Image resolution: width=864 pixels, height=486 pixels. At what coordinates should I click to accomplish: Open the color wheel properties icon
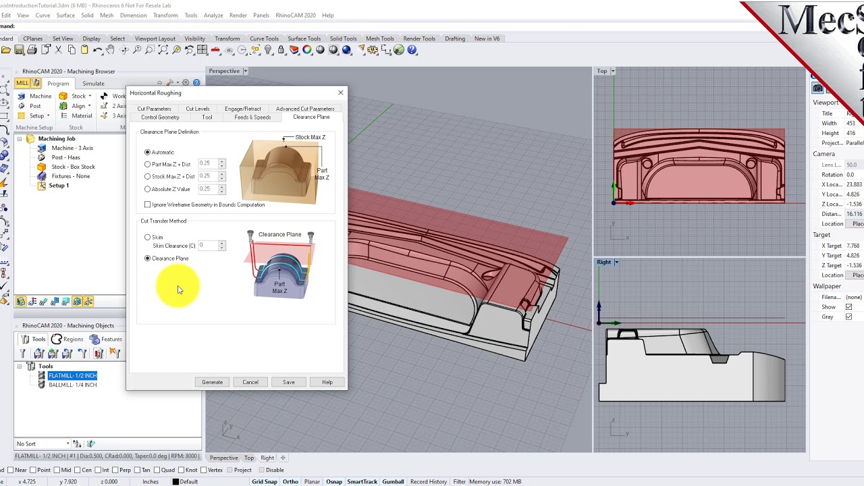307,50
